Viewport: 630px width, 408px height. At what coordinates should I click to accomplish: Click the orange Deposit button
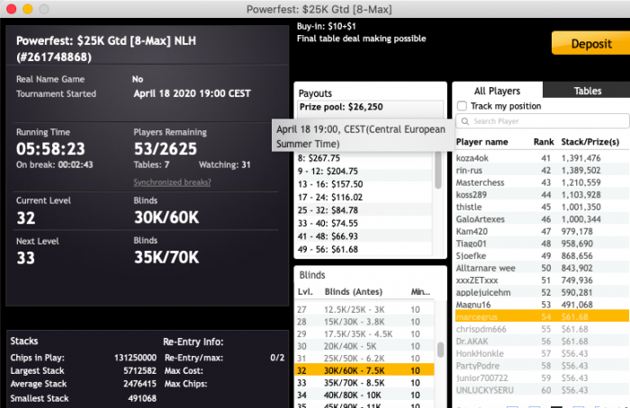(x=585, y=43)
